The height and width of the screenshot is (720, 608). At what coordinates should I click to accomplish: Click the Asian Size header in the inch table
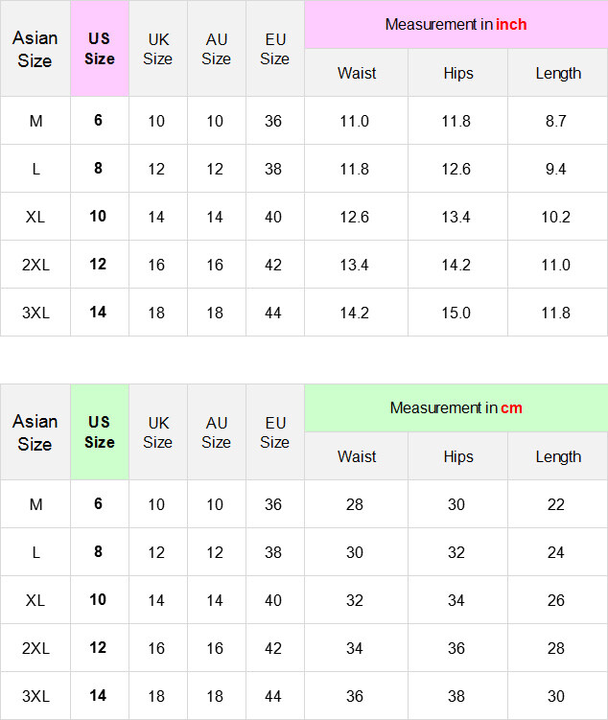pos(35,49)
